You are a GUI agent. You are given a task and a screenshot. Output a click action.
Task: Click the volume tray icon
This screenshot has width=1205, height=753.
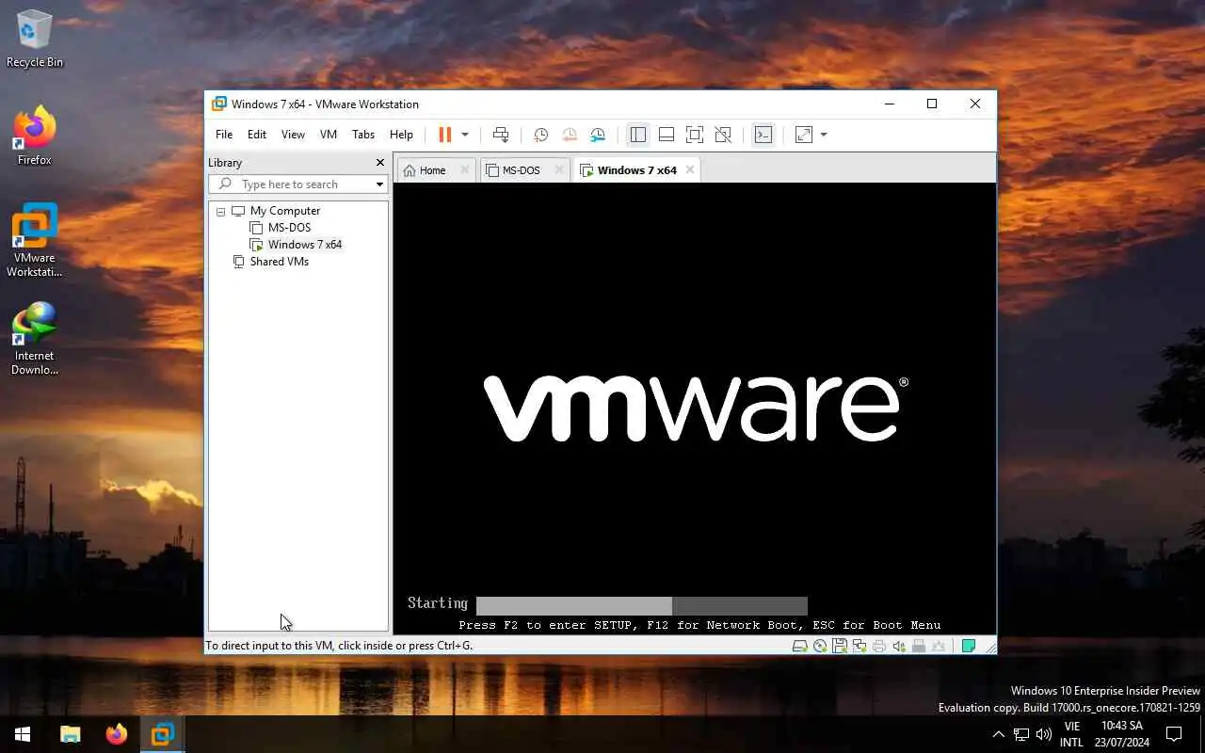pos(1043,734)
